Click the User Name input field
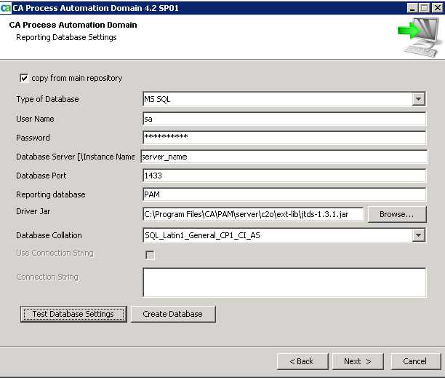This screenshot has height=378, width=445. pos(284,119)
